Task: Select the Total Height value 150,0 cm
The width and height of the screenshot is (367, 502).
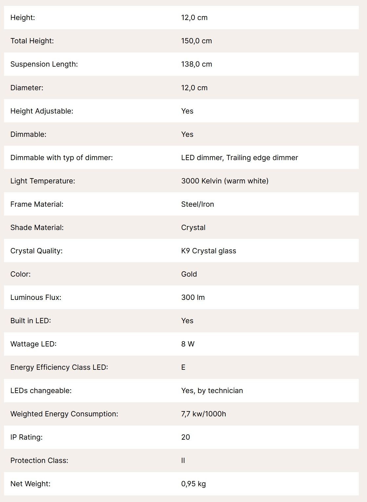Action: click(196, 41)
